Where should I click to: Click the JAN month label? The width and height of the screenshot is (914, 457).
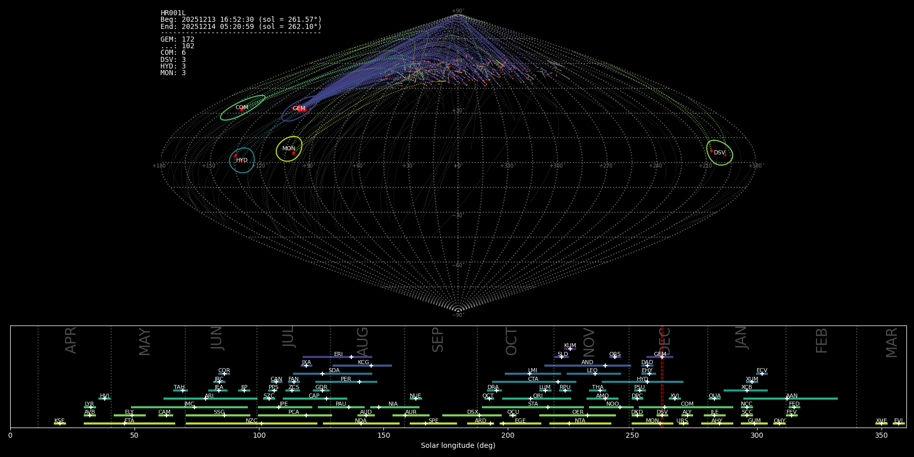[741, 337]
